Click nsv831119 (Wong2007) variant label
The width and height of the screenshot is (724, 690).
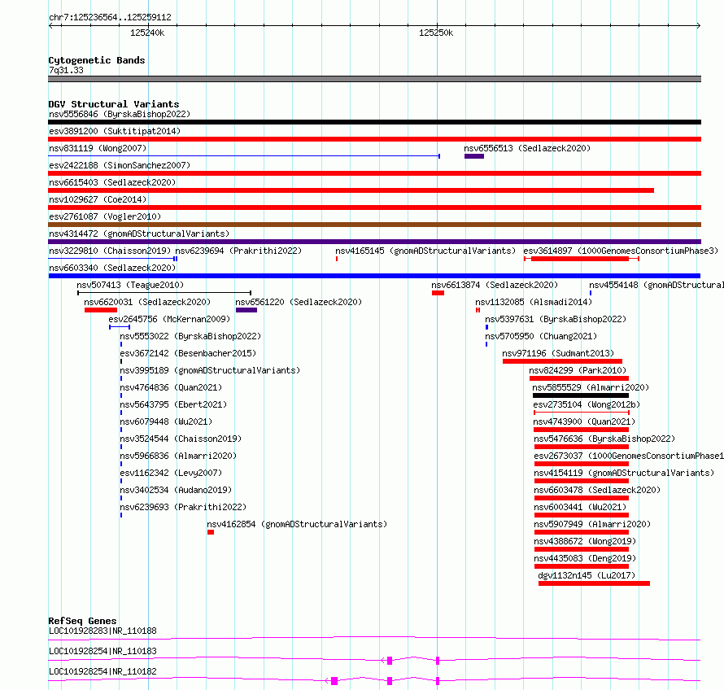point(98,148)
